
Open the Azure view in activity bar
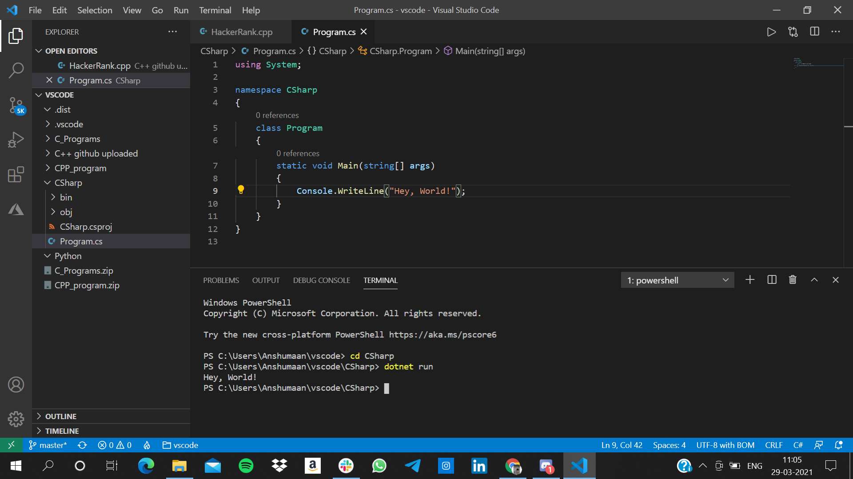[16, 209]
